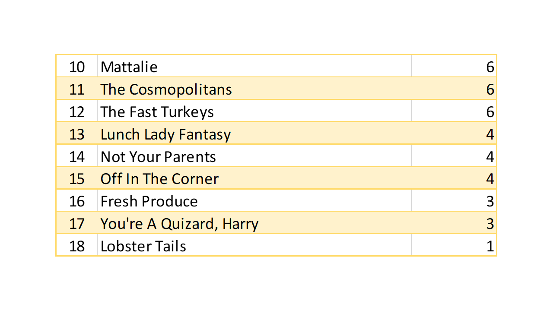Click The Fast Turkeys' score cell
The image size is (553, 311).
489,112
